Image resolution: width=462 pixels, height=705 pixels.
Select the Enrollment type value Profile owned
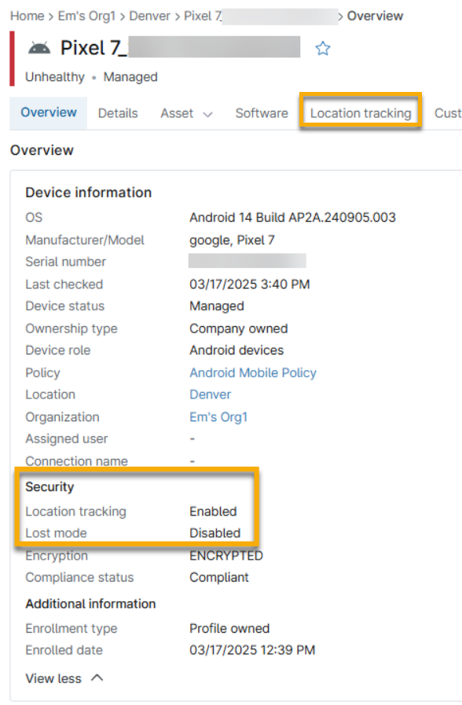tap(229, 628)
